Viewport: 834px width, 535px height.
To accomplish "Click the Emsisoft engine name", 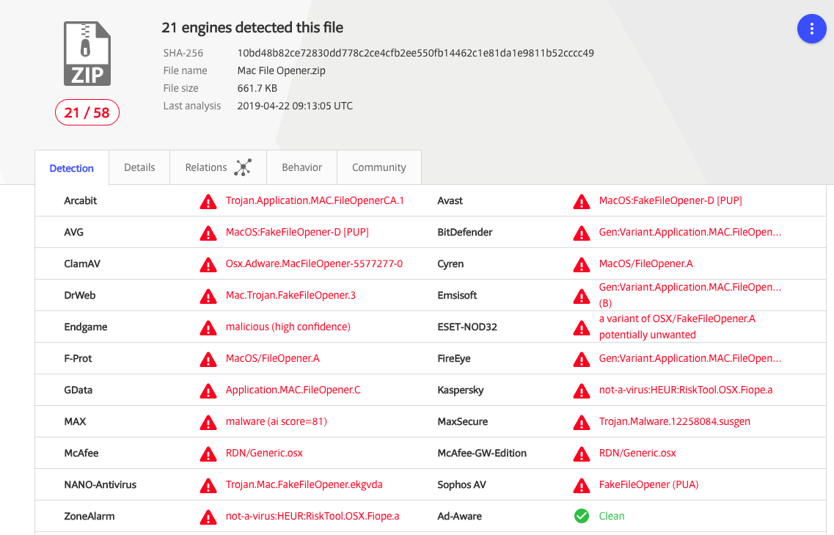I will 457,295.
